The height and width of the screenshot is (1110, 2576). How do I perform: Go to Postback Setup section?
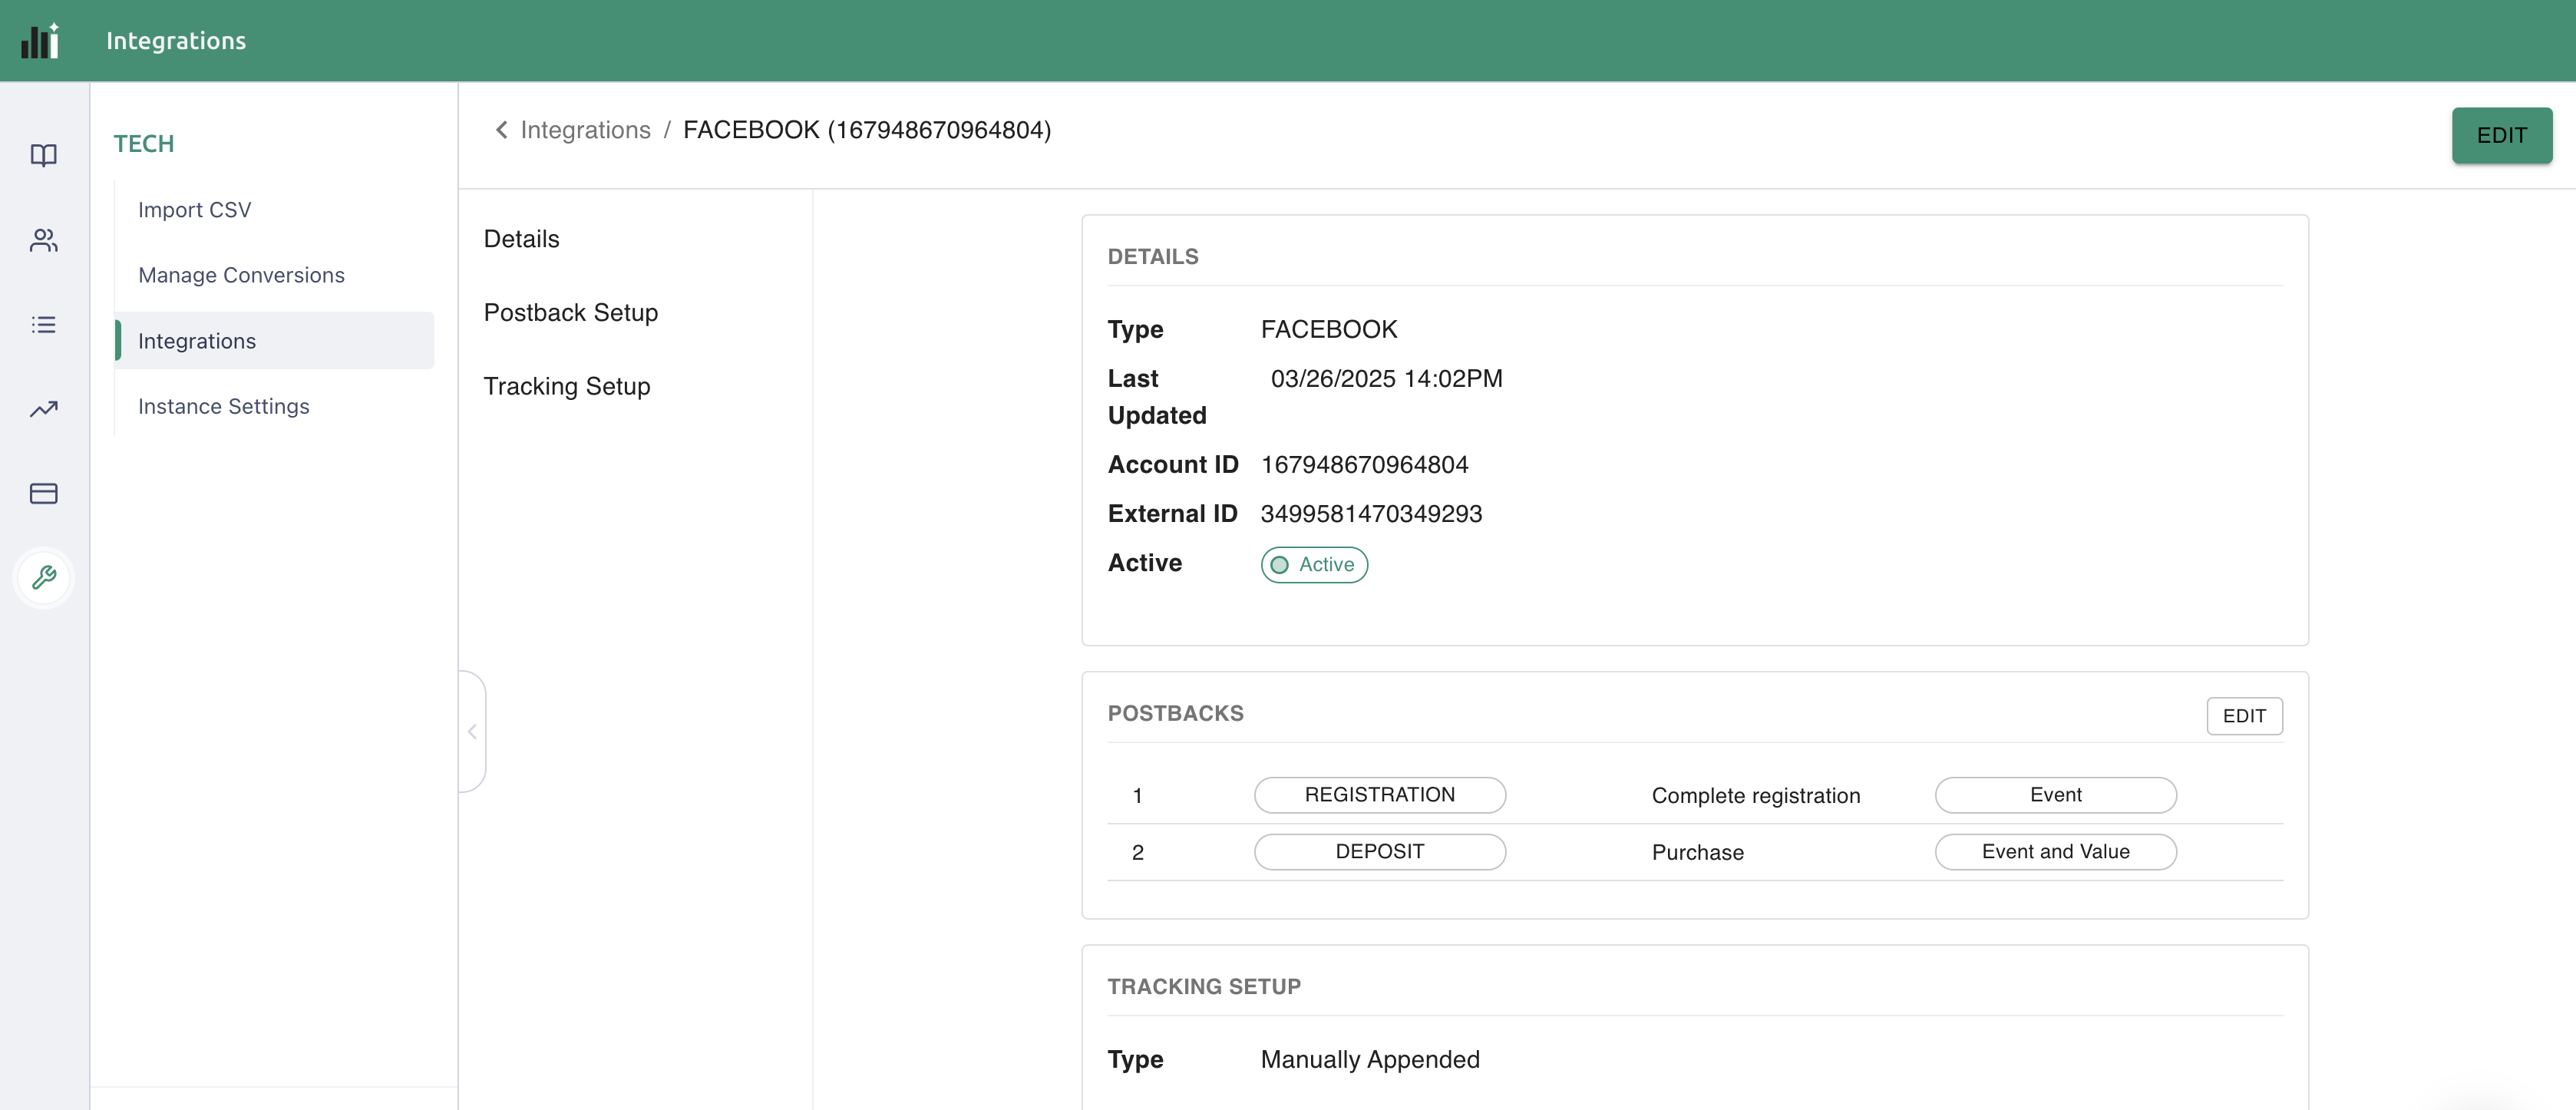click(x=570, y=313)
